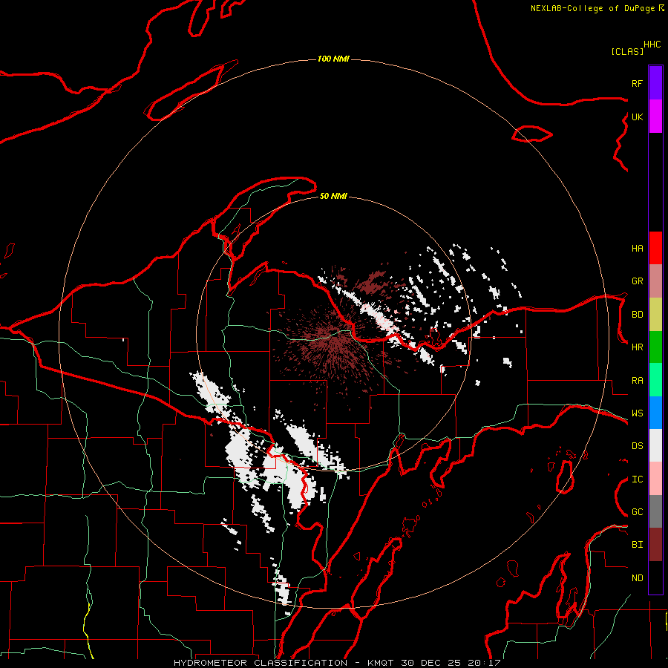Click the [CLAS] units label
Viewport: 668px width, 668px height.
coord(627,51)
